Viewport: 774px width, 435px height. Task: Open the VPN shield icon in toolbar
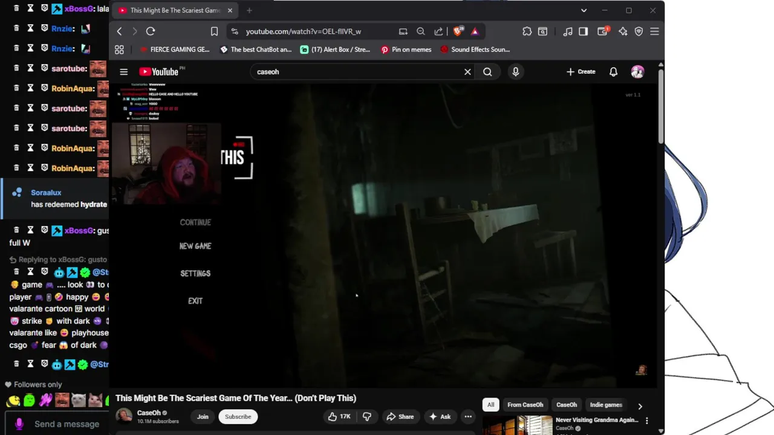[x=639, y=31]
